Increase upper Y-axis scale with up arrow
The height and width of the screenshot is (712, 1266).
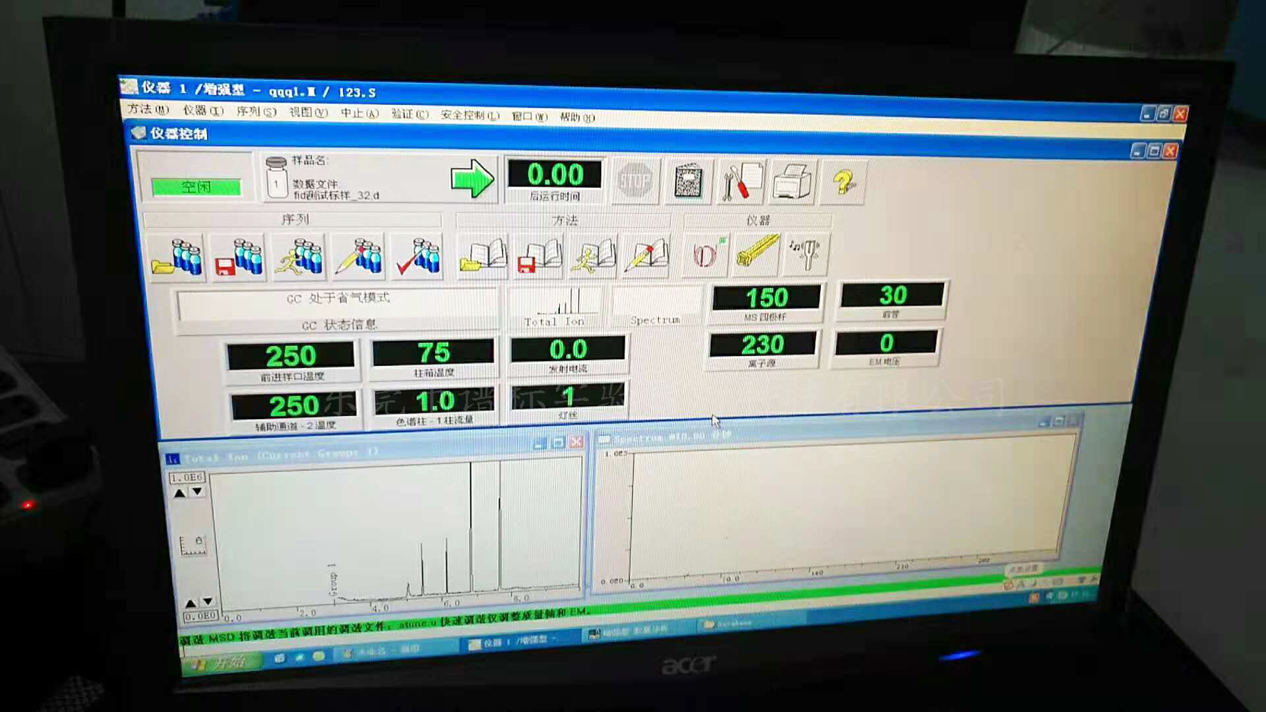[179, 493]
